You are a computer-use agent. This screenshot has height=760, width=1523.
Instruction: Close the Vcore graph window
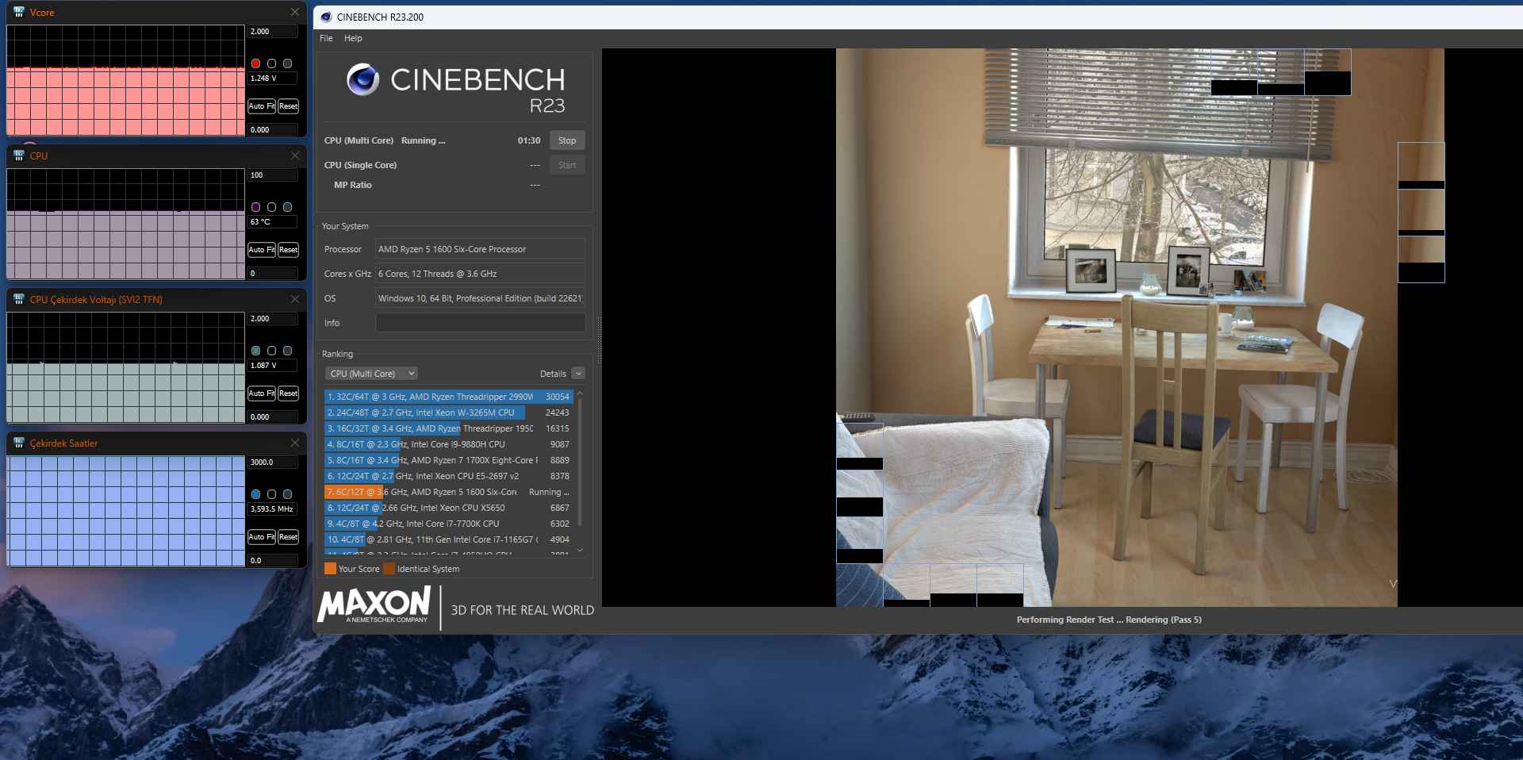pos(295,12)
